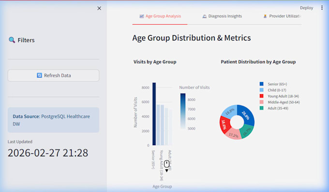Open the Diagnosis Insights tab
329x192 pixels.
click(x=222, y=16)
